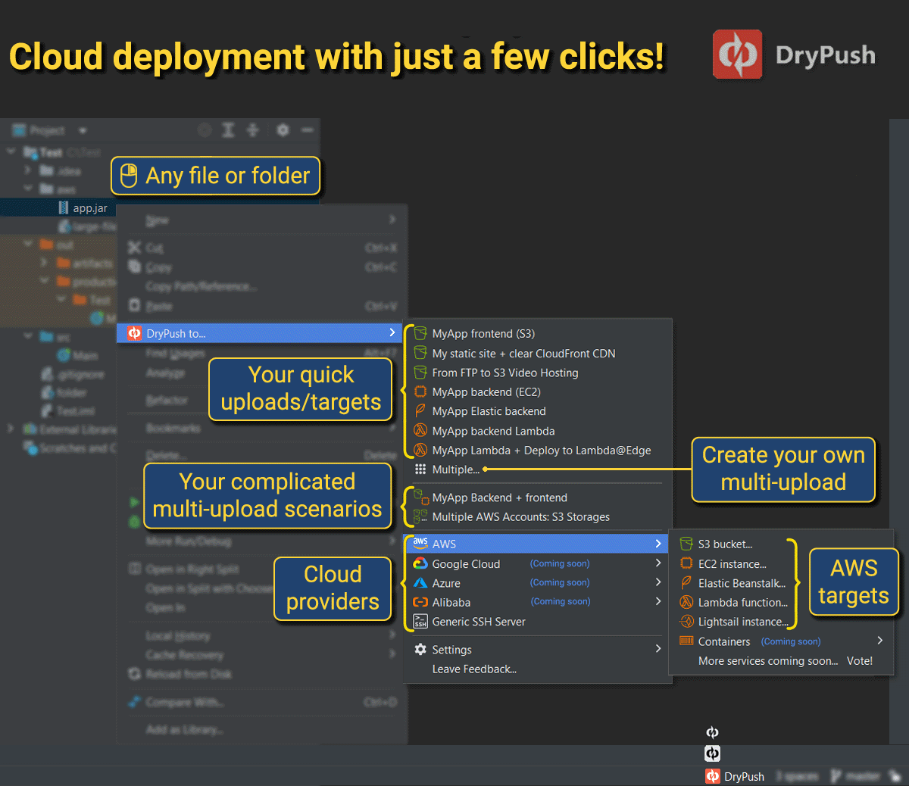Image resolution: width=909 pixels, height=786 pixels.
Task: Click the Containers icon
Action: coord(686,641)
